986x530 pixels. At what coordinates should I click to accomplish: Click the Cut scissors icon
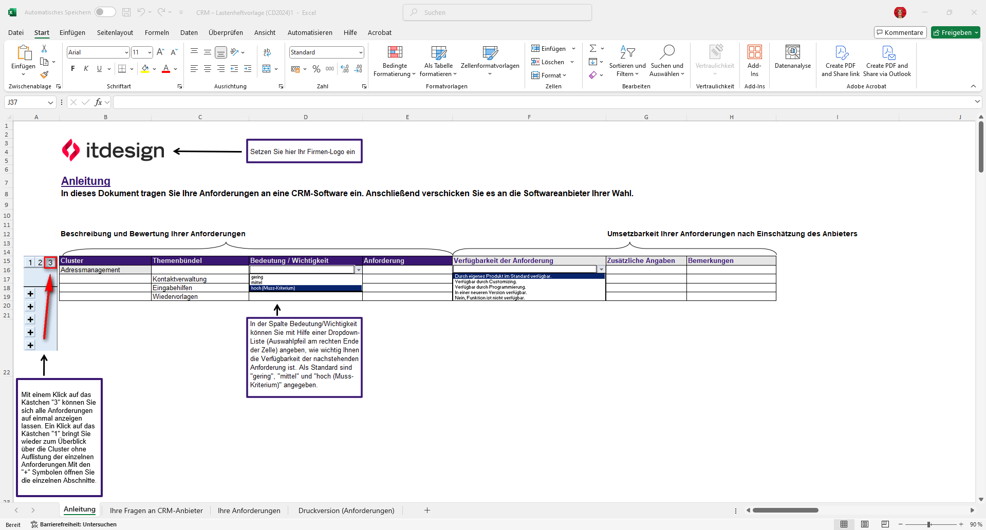(x=44, y=49)
